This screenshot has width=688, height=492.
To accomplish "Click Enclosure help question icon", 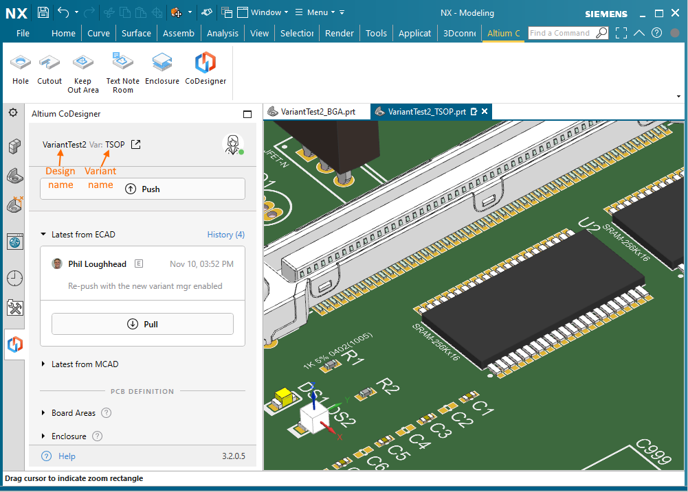I will (98, 436).
